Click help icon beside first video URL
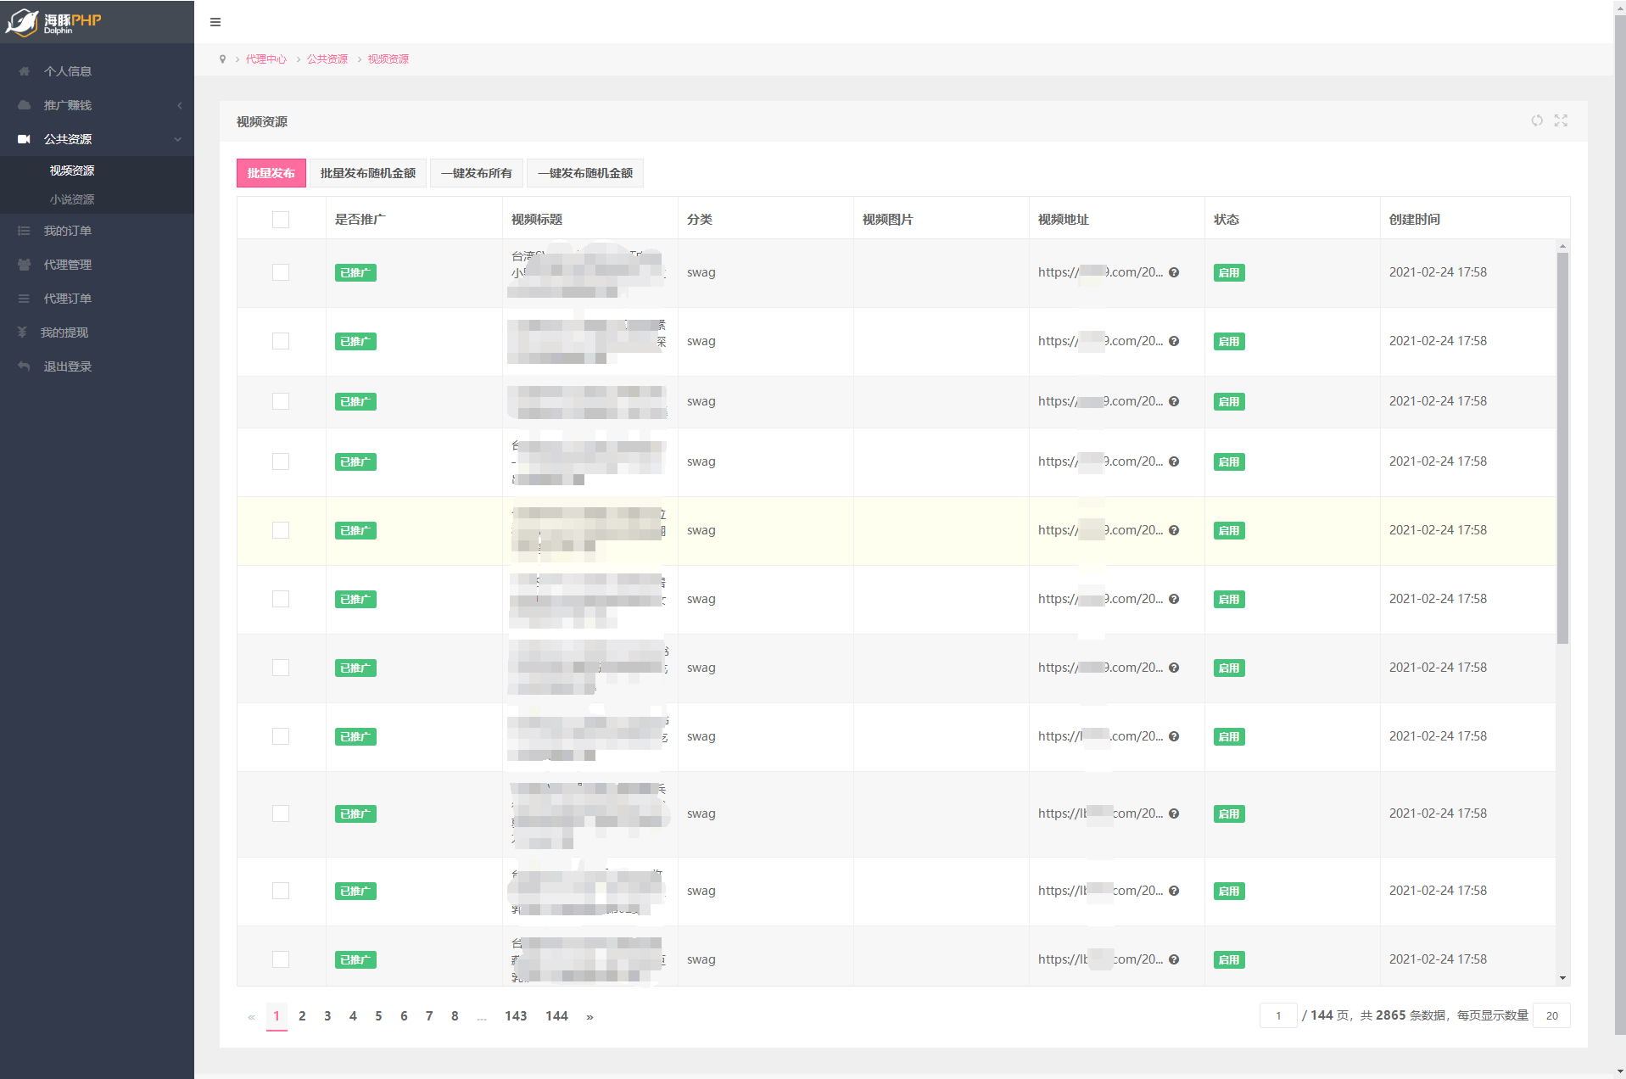 click(1174, 272)
